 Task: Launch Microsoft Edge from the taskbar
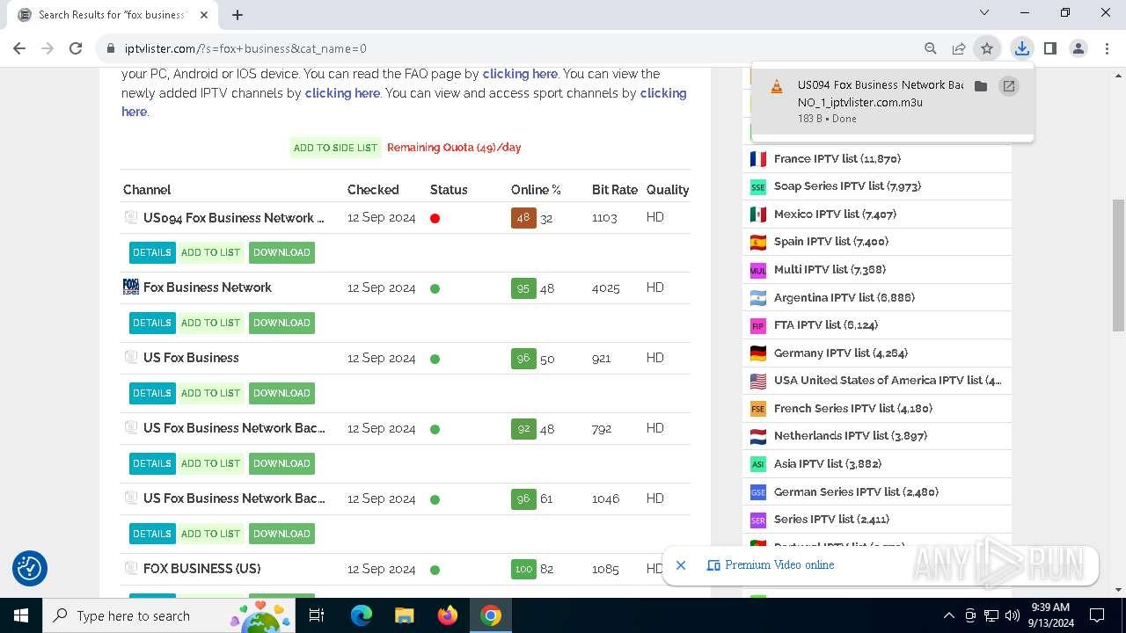pyautogui.click(x=362, y=615)
